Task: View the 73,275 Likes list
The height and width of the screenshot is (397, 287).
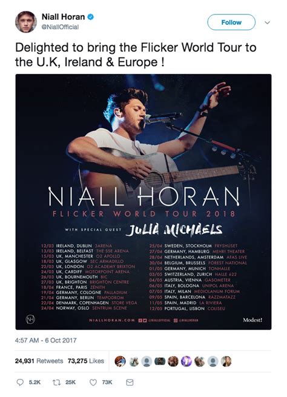Action: click(86, 361)
